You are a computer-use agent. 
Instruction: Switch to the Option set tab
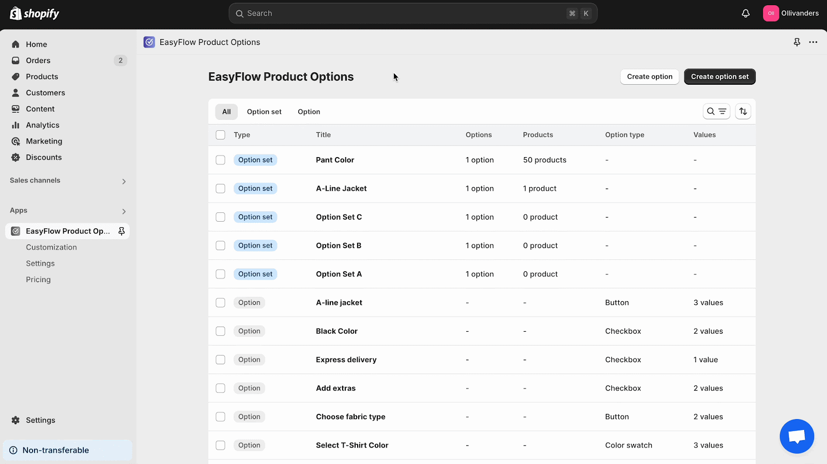tap(264, 112)
